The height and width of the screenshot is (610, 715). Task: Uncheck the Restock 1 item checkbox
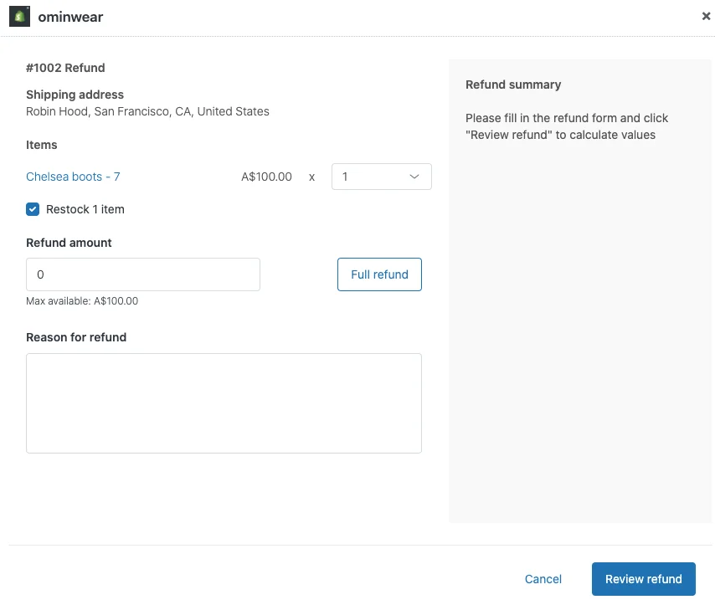(x=33, y=209)
